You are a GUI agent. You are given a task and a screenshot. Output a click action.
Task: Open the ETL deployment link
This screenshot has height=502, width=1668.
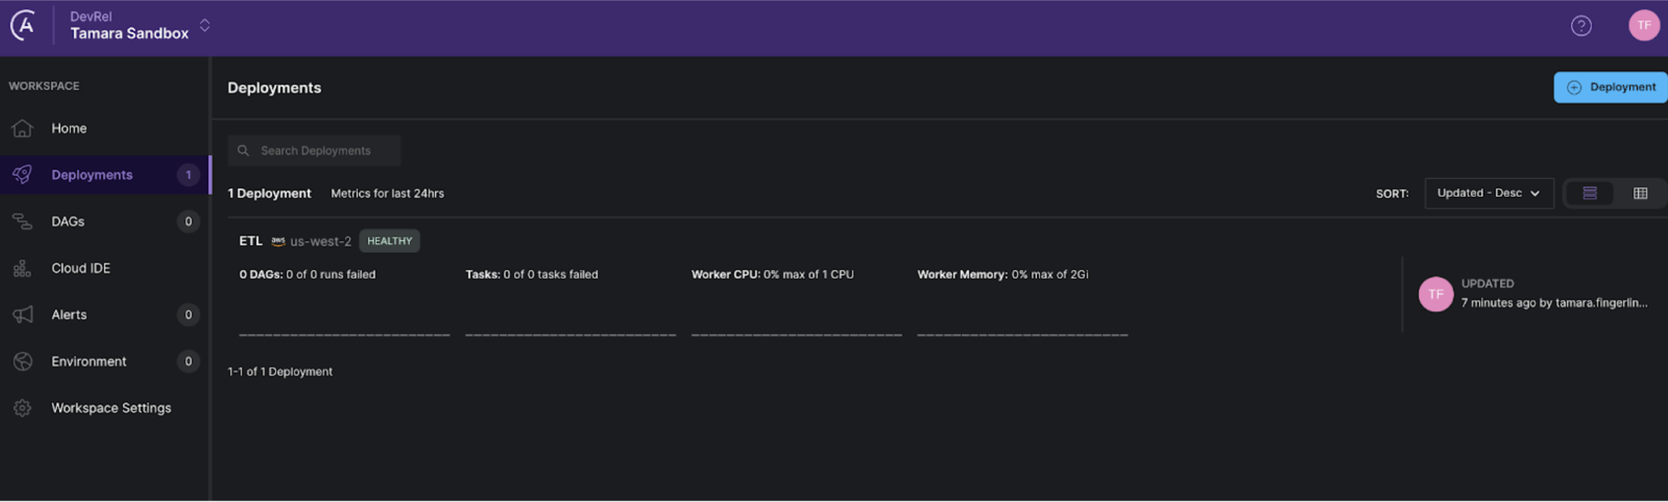(251, 241)
